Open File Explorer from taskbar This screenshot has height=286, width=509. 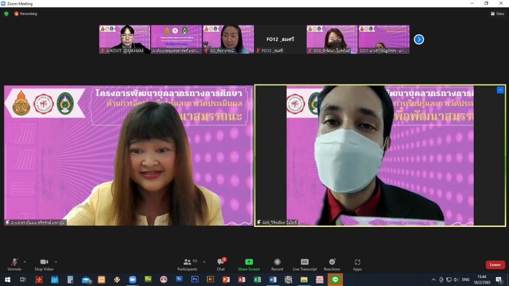tap(304, 280)
